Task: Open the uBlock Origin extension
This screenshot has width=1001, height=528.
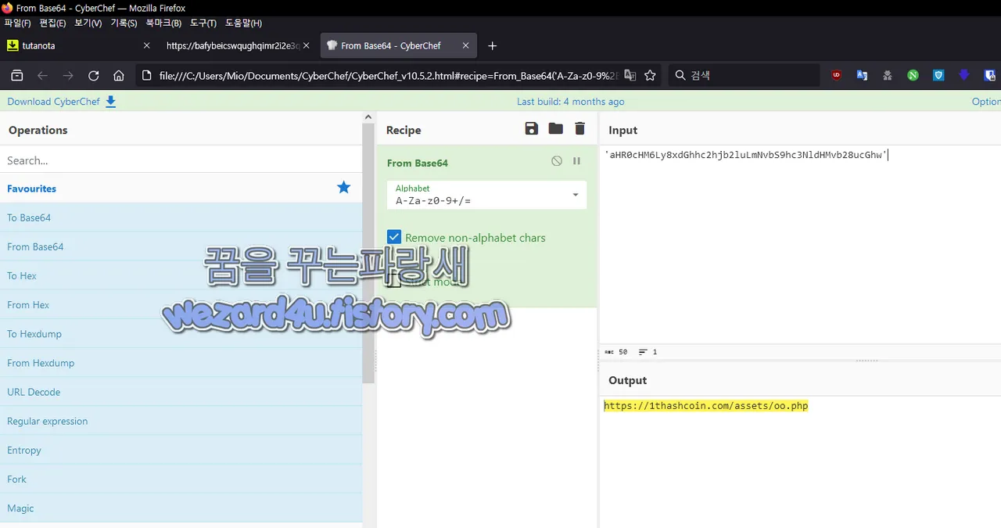Action: coord(837,76)
